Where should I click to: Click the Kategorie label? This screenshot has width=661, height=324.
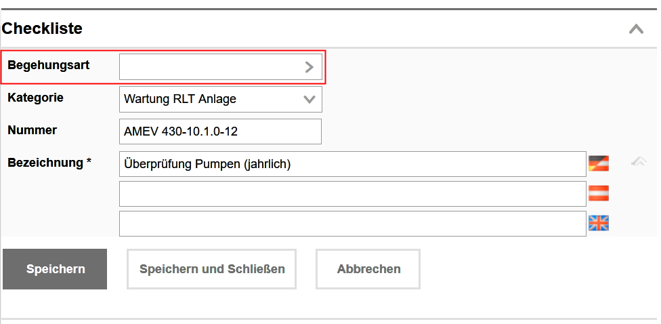36,98
